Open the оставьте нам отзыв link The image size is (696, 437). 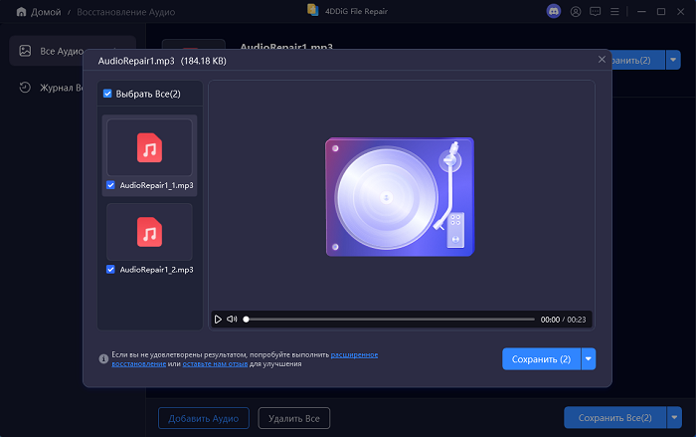[215, 363]
